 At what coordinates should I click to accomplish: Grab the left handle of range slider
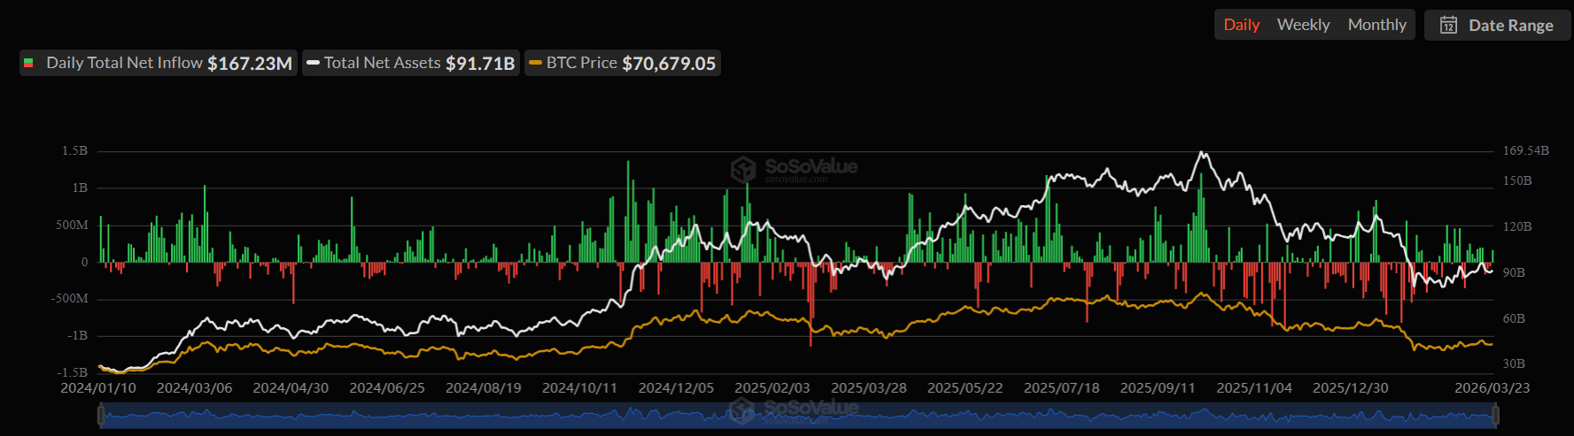point(100,415)
